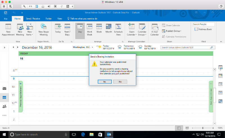Screen dimensions: 225x138
Task: Jump to Next Appointment
Action: click(x=211, y=96)
